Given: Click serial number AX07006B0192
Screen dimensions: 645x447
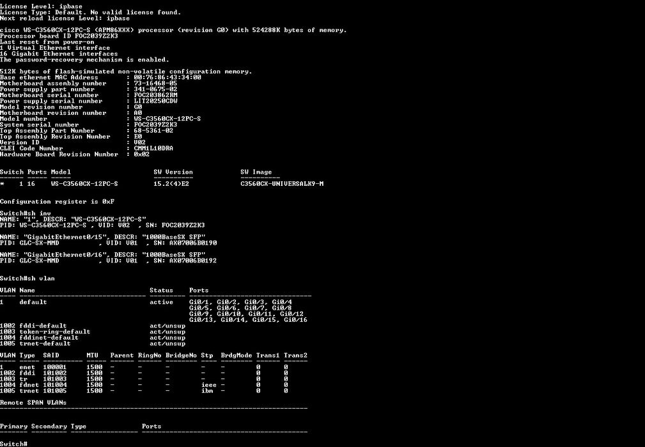Looking at the screenshot, I should click(193, 261).
